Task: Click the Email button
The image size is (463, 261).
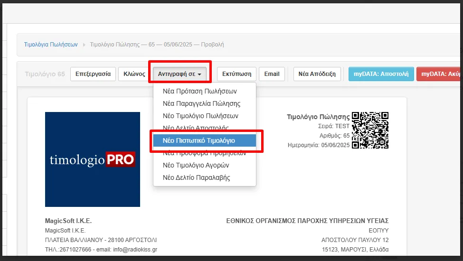Action: coord(272,74)
